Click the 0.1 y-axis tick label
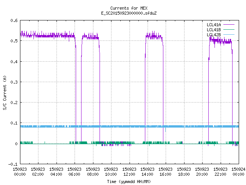Viewport: 246px width, 185px height. pos(14,123)
